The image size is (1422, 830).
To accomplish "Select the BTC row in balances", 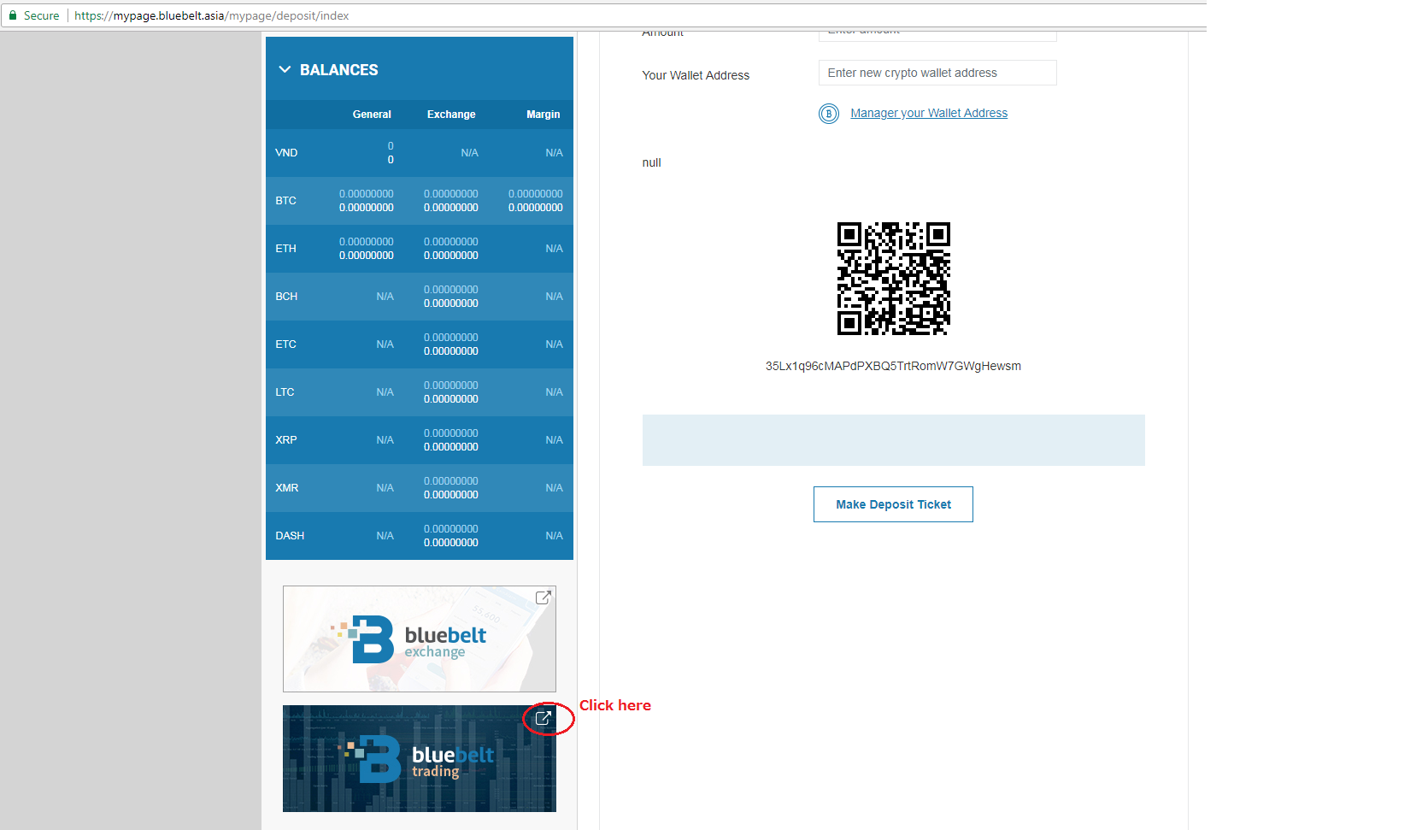I will tap(419, 201).
